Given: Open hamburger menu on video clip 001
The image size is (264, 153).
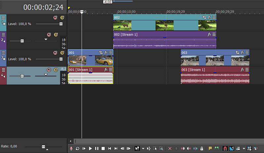Looking at the screenshot, I should tap(111, 53).
